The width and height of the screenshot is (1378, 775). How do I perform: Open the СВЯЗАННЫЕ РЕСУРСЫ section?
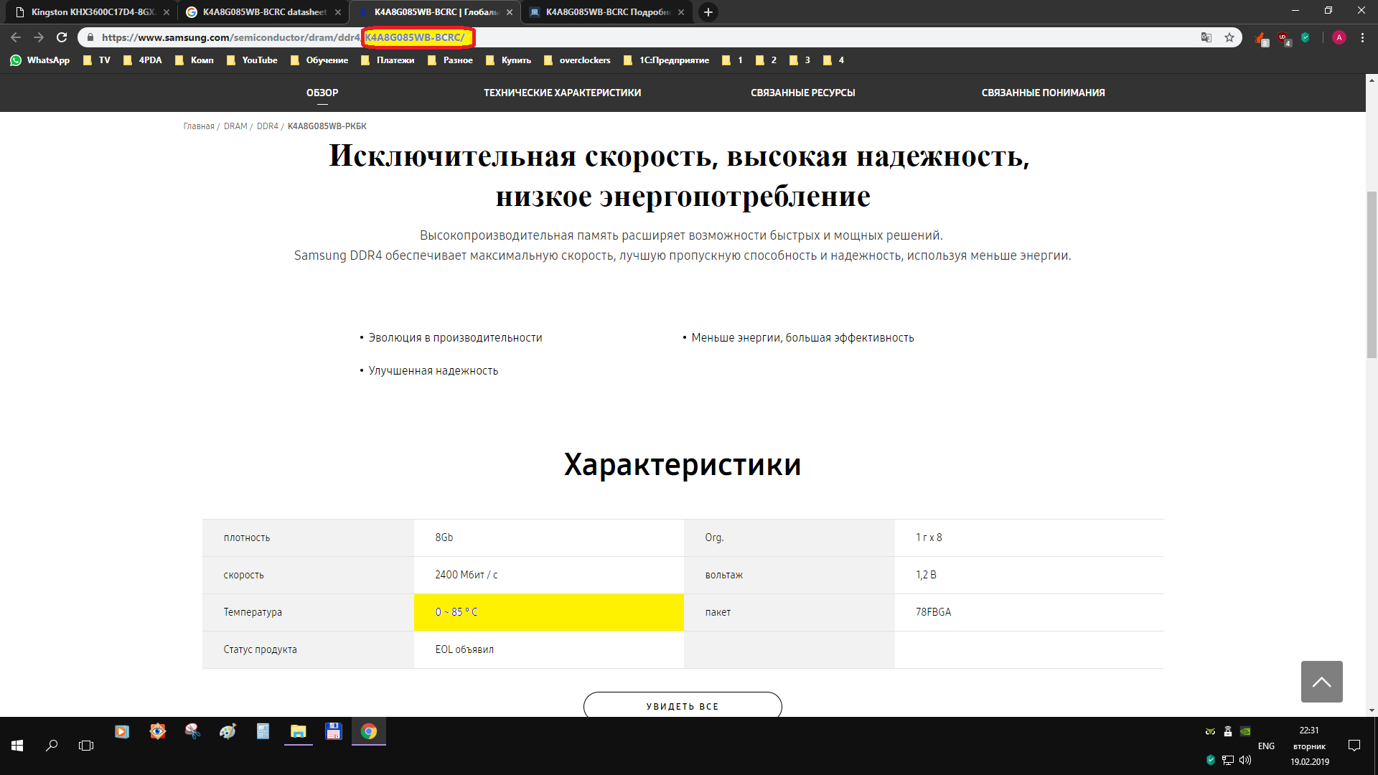pyautogui.click(x=802, y=93)
